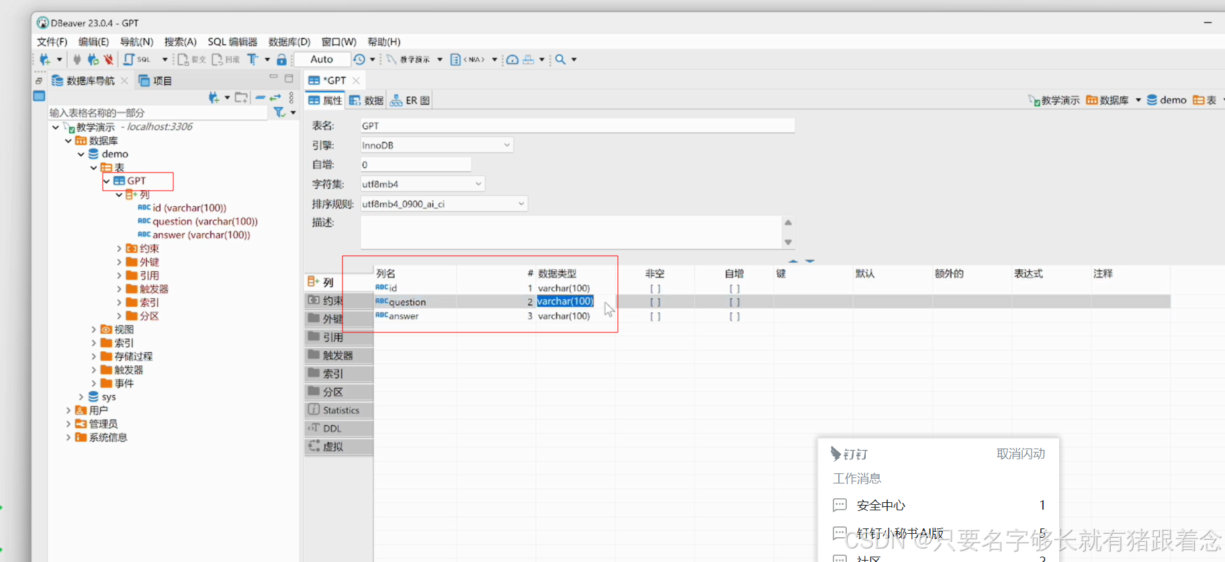Open the SQL 编辑器 menu
The image size is (1225, 562).
[232, 42]
